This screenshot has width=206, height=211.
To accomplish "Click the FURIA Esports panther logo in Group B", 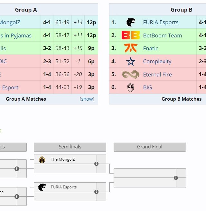I will click(131, 22).
